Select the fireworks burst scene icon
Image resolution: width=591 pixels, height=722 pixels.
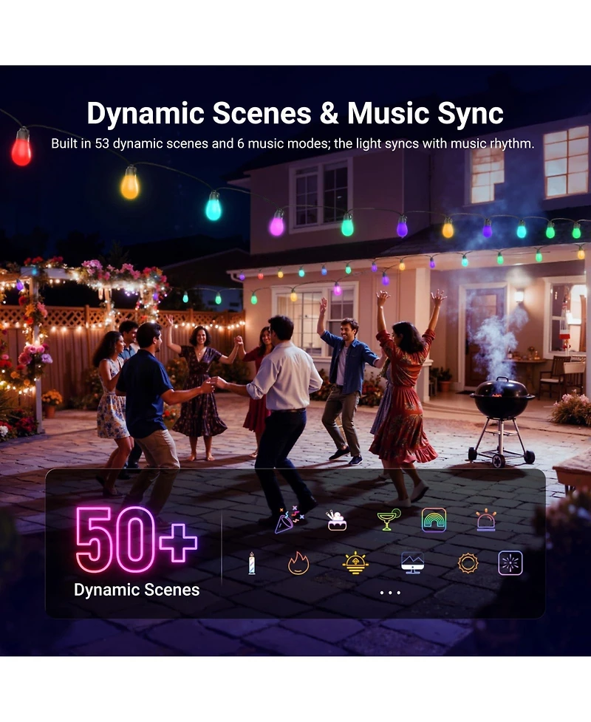[510, 562]
